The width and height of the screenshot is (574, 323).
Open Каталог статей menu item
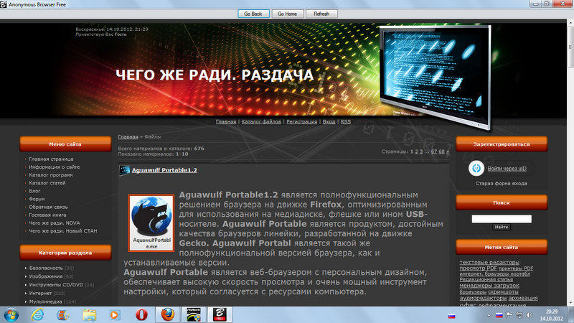click(47, 183)
